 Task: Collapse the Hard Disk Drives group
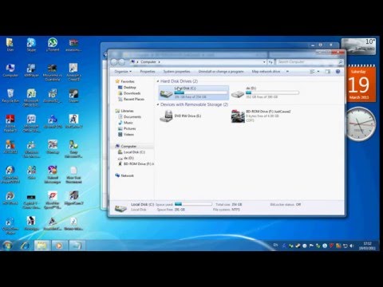click(x=158, y=81)
